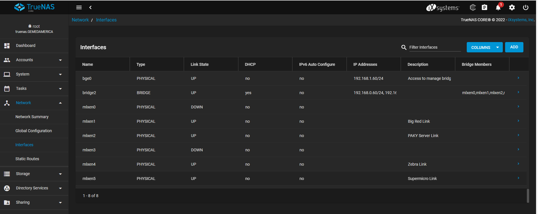Screen dimensions: 538x214
Task: Sort by Name column header
Action: tap(88, 64)
